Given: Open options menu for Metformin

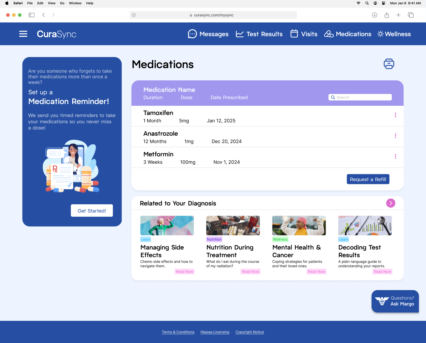Looking at the screenshot, I should [x=395, y=156].
